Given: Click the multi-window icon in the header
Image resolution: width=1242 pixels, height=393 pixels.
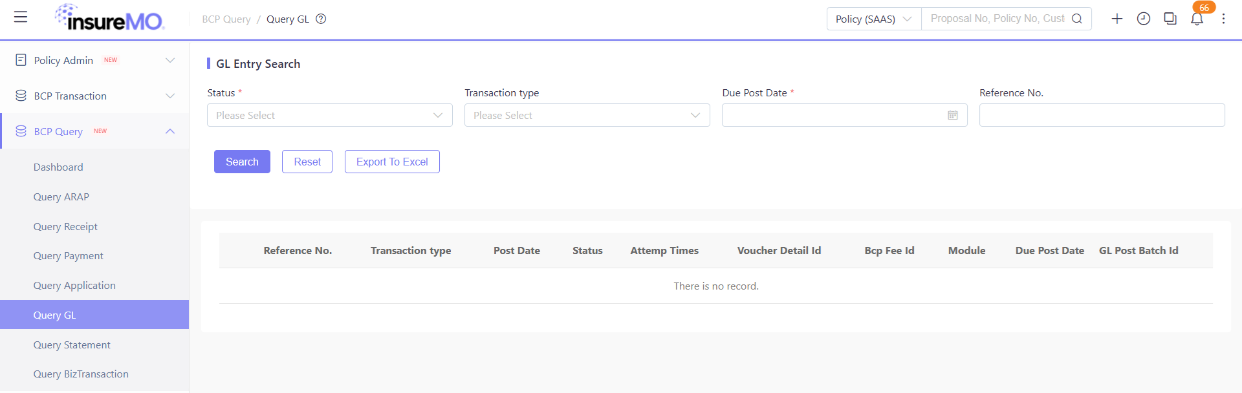Looking at the screenshot, I should coord(1170,19).
